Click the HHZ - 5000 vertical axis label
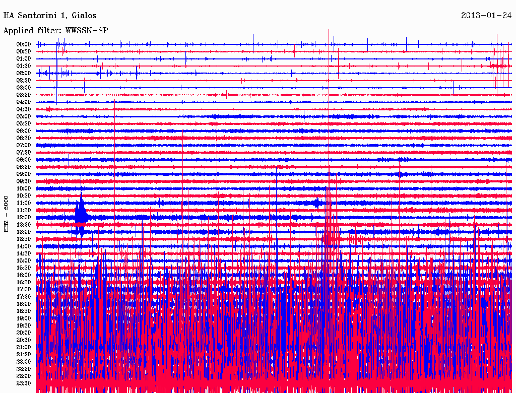 (6, 214)
